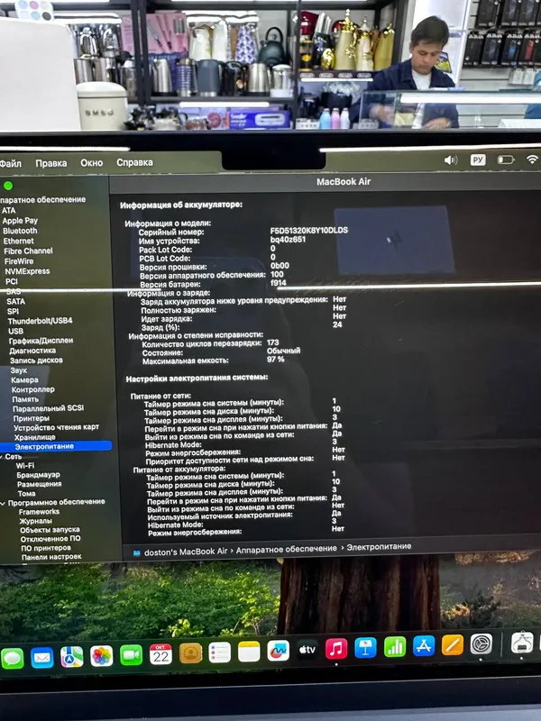Open Messages from the Dock
The width and height of the screenshot is (541, 721).
coord(13,659)
